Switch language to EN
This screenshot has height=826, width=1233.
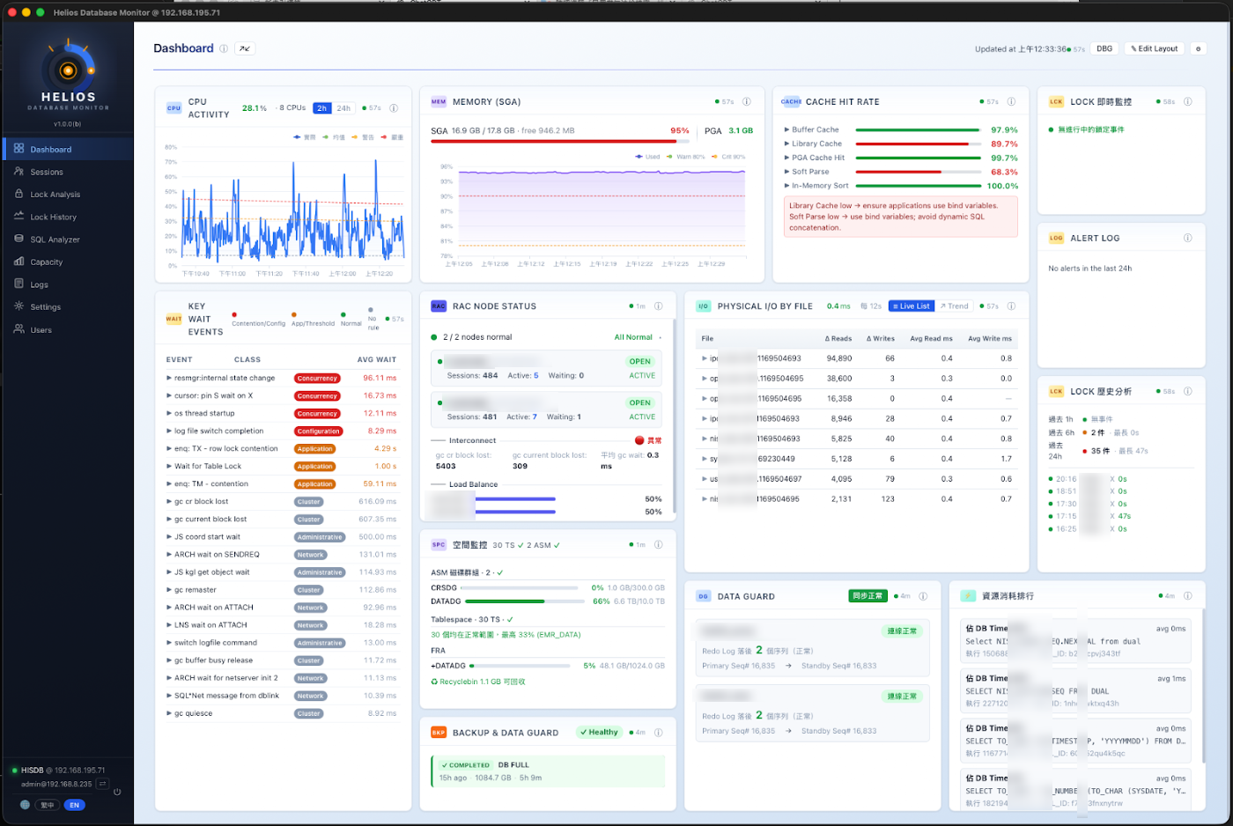tap(75, 805)
